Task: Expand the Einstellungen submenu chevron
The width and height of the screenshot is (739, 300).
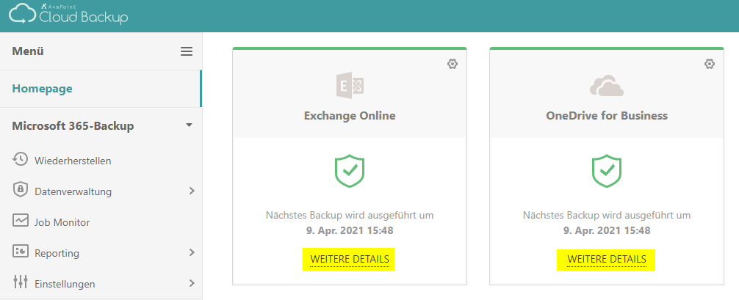Action: tap(191, 282)
